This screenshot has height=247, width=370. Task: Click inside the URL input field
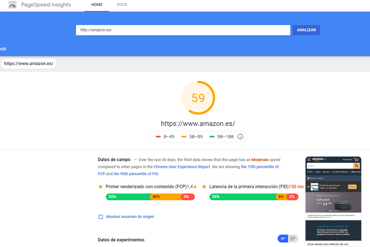(183, 30)
